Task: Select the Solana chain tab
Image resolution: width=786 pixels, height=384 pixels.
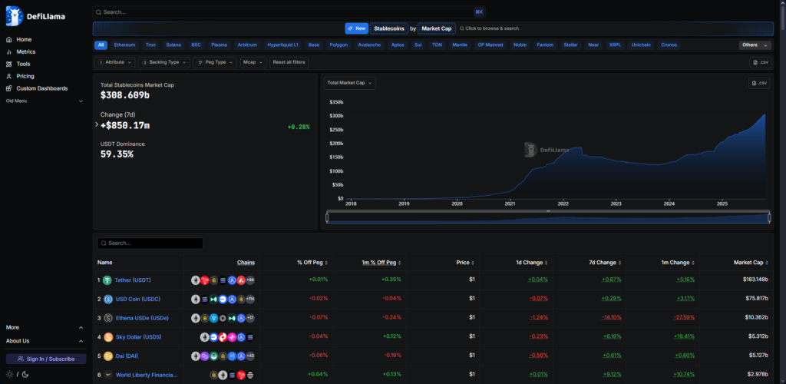Action: (173, 45)
